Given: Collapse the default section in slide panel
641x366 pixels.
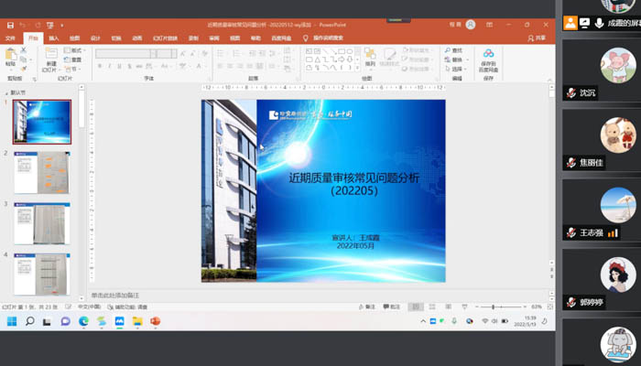Looking at the screenshot, I should tap(6, 93).
